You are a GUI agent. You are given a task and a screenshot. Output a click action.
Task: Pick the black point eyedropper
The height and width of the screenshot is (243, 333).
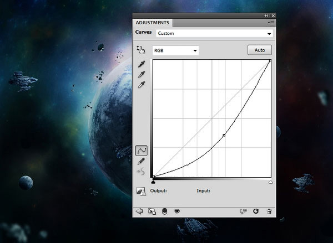point(142,65)
